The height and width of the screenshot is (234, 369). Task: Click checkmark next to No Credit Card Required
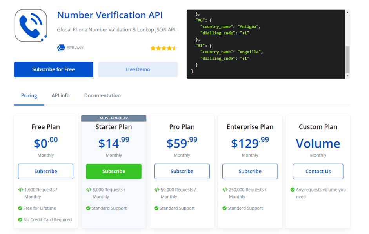[20, 219]
